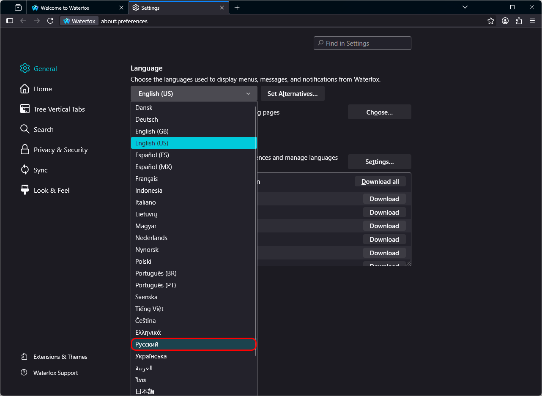Open the extensions puzzle icon

pos(519,21)
